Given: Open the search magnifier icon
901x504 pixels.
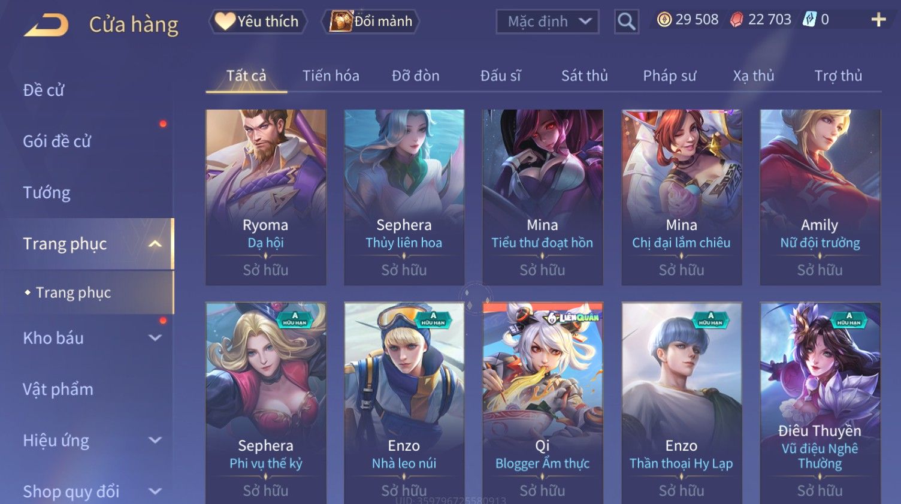Looking at the screenshot, I should pos(626,22).
